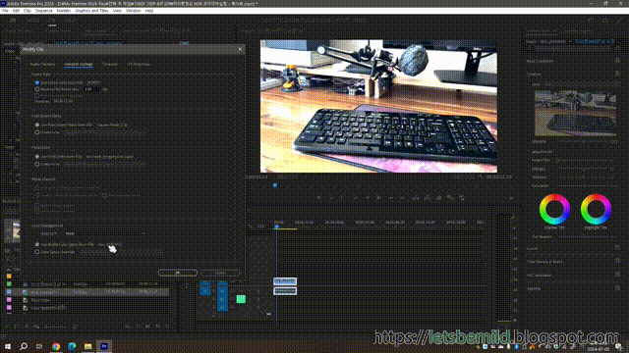629x353 pixels.
Task: Select Use Media Color Space from File
Action: [37, 244]
